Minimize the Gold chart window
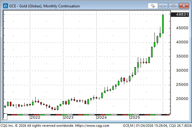Viewport: 192px width, 128px height. pos(164,6)
